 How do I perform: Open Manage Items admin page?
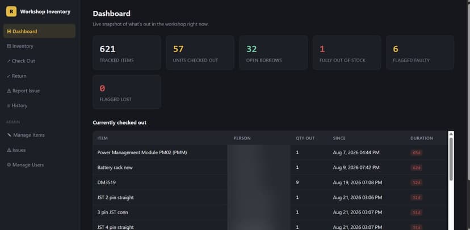point(39,135)
